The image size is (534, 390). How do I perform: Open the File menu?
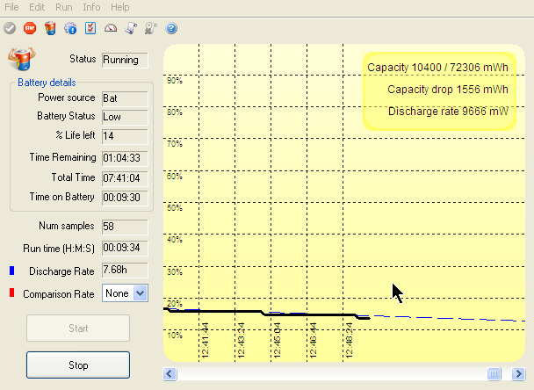click(12, 7)
